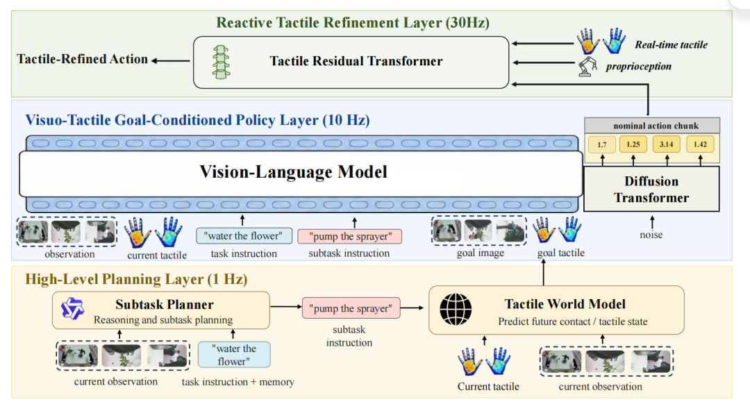Select the "water the flower" task instruction box

pos(244,236)
